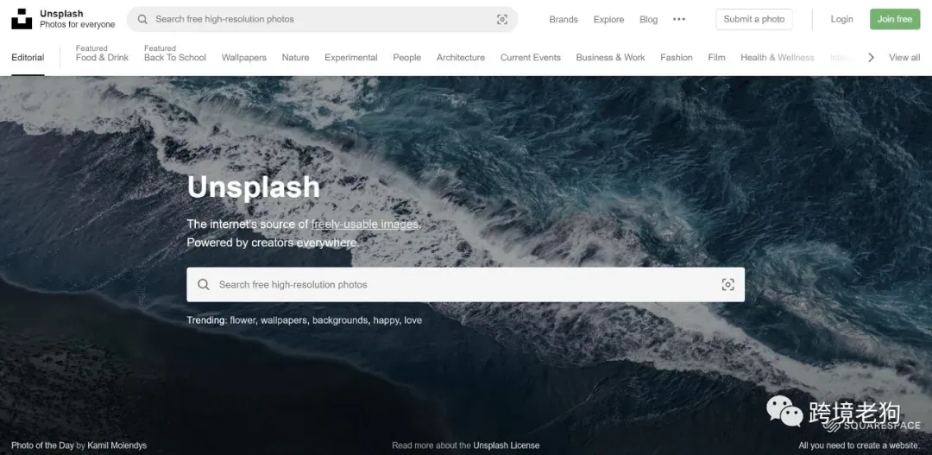The height and width of the screenshot is (455, 932).
Task: Open the Blog link in header
Action: click(648, 19)
